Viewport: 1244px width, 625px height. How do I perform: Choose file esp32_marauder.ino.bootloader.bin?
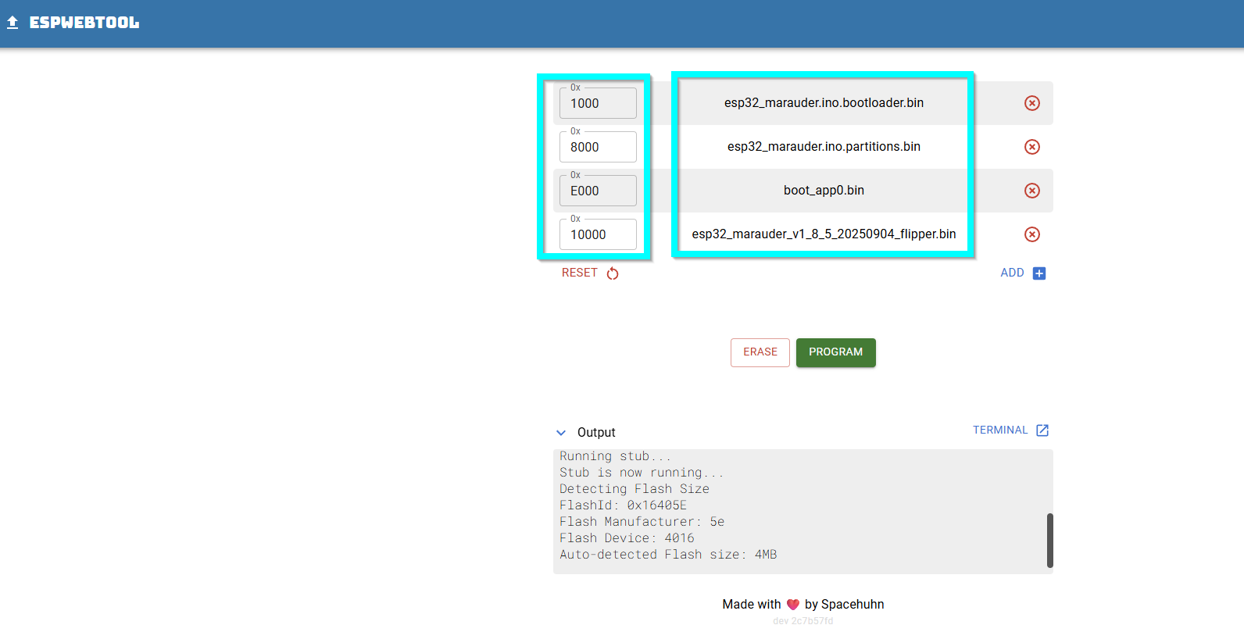click(x=824, y=103)
